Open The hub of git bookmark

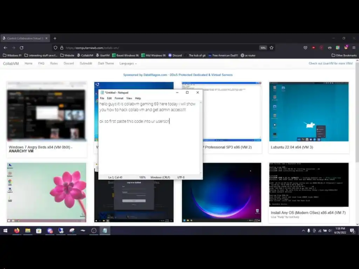[x=195, y=55]
